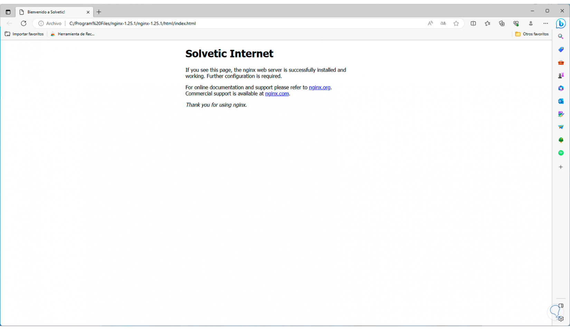Close the 'Bienvenido a Solvetic!' tab
Viewport: 570px width, 330px height.
(x=88, y=12)
